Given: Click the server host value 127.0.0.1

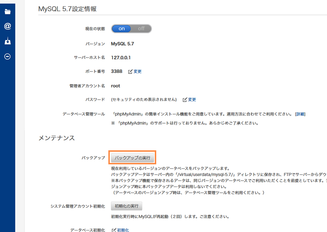Looking at the screenshot, I should [121, 58].
